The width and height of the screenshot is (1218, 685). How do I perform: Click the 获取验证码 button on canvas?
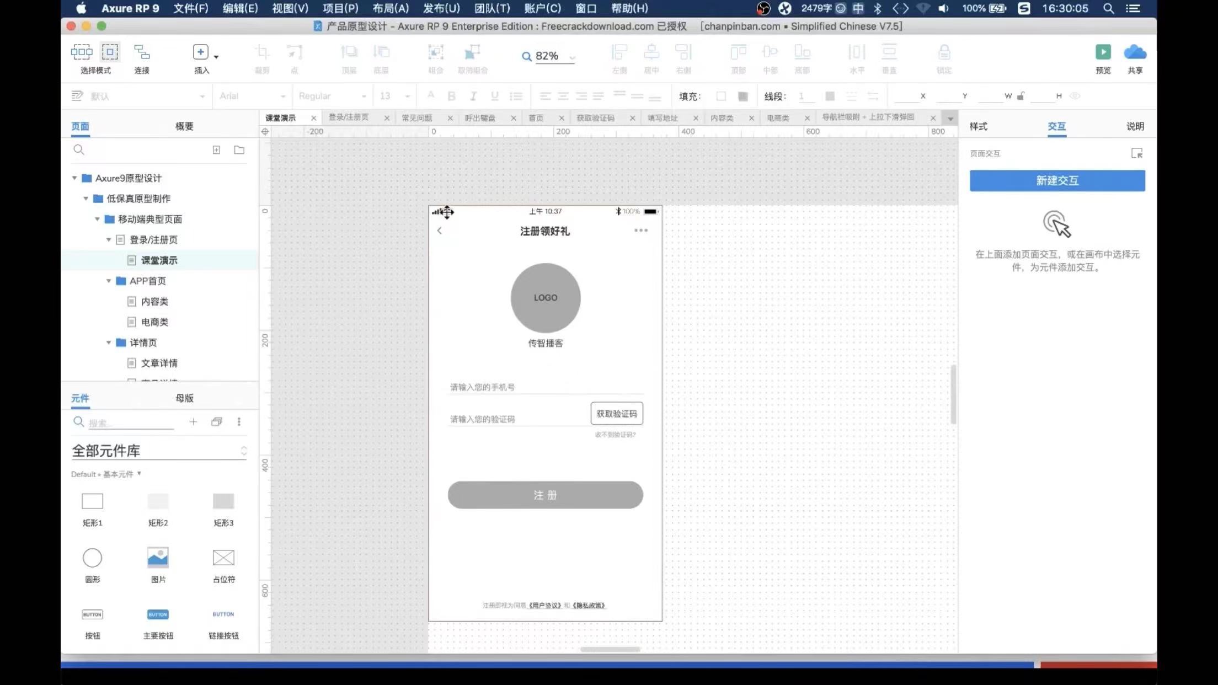tap(616, 414)
